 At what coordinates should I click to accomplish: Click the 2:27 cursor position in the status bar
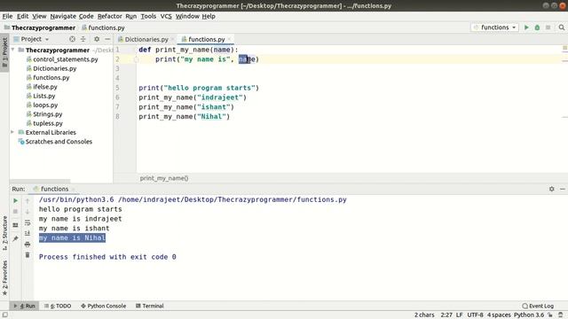[x=446, y=315]
